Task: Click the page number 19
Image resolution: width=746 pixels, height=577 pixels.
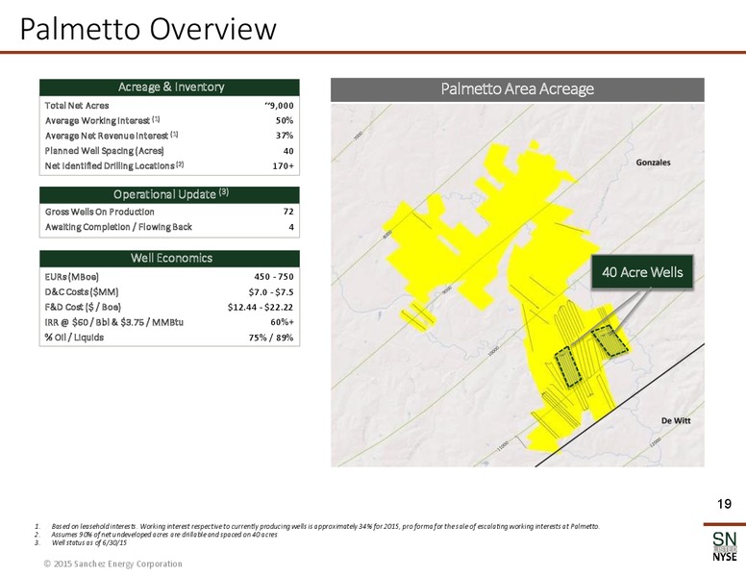Action: click(x=724, y=504)
